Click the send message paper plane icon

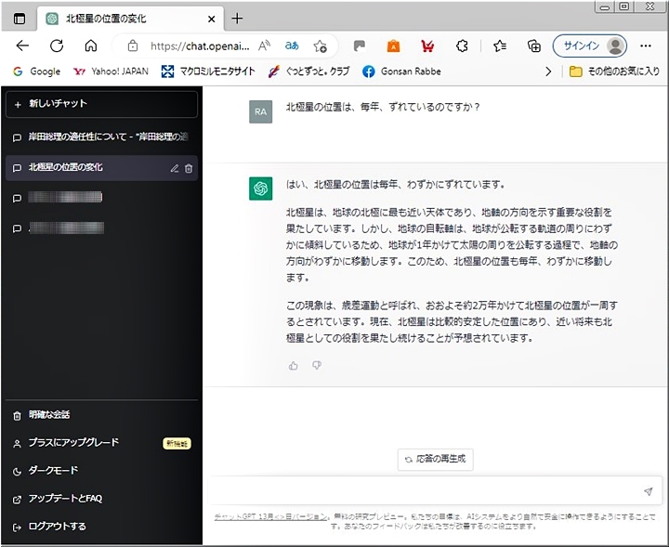tap(648, 491)
